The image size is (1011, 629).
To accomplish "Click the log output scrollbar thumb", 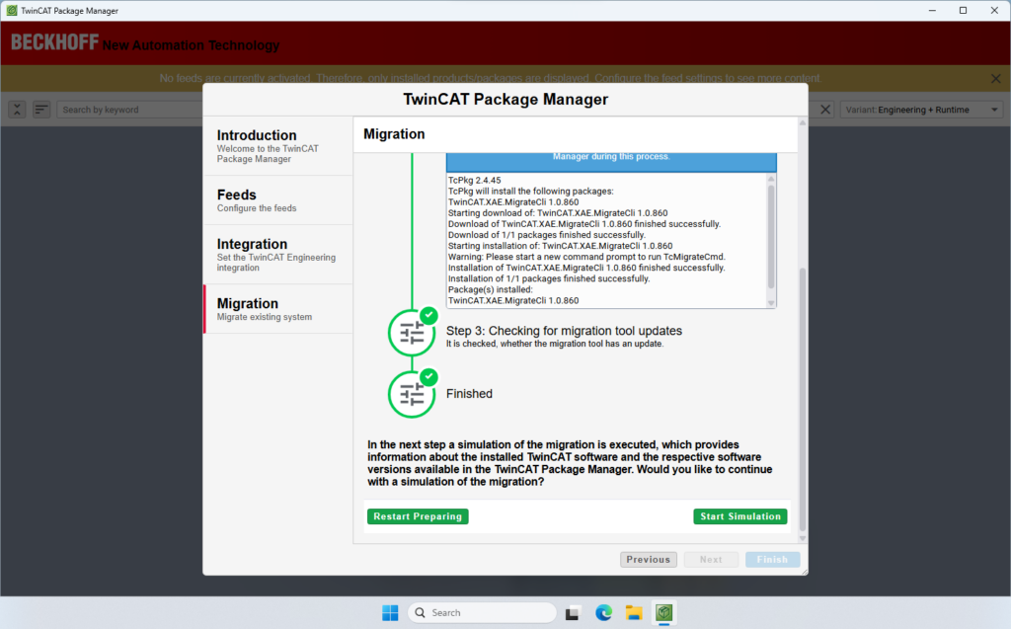I will pos(771,236).
